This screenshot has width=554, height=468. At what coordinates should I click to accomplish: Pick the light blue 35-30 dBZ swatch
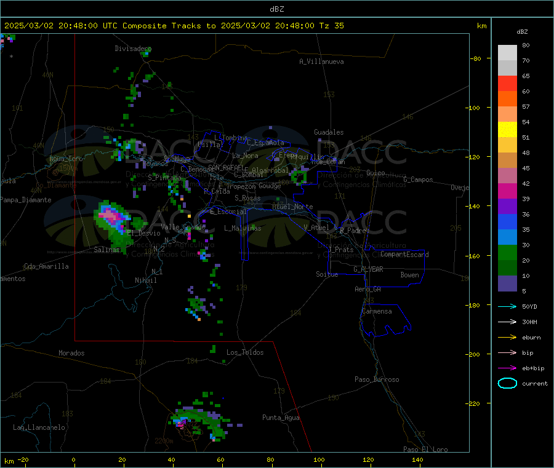tap(507, 237)
